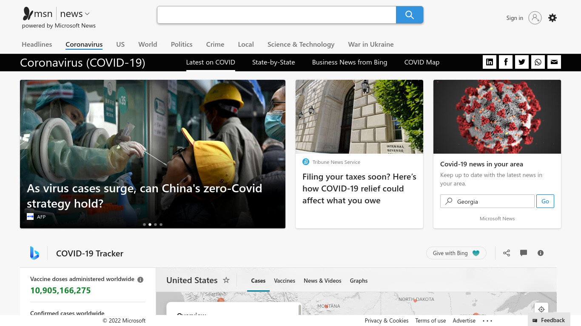Click the Microsoft News source label

[497, 219]
